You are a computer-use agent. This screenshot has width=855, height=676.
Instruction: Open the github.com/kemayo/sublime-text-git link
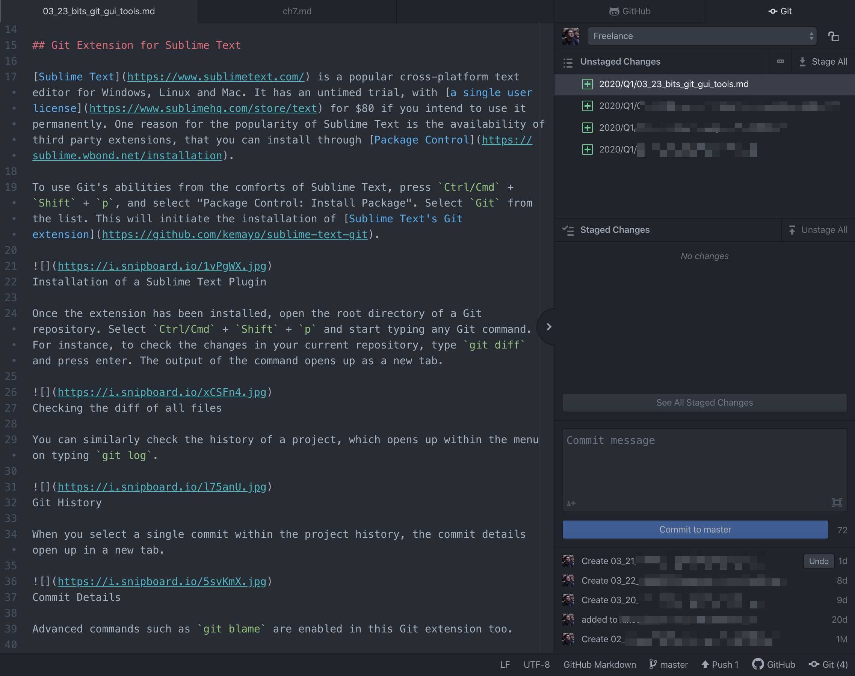pos(235,235)
